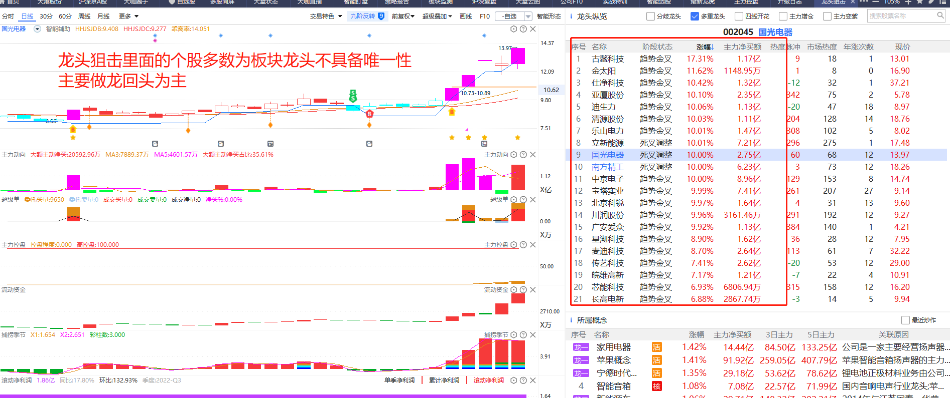
Task: Click the 活 badge beside 宁德时代
Action: [x=656, y=373]
